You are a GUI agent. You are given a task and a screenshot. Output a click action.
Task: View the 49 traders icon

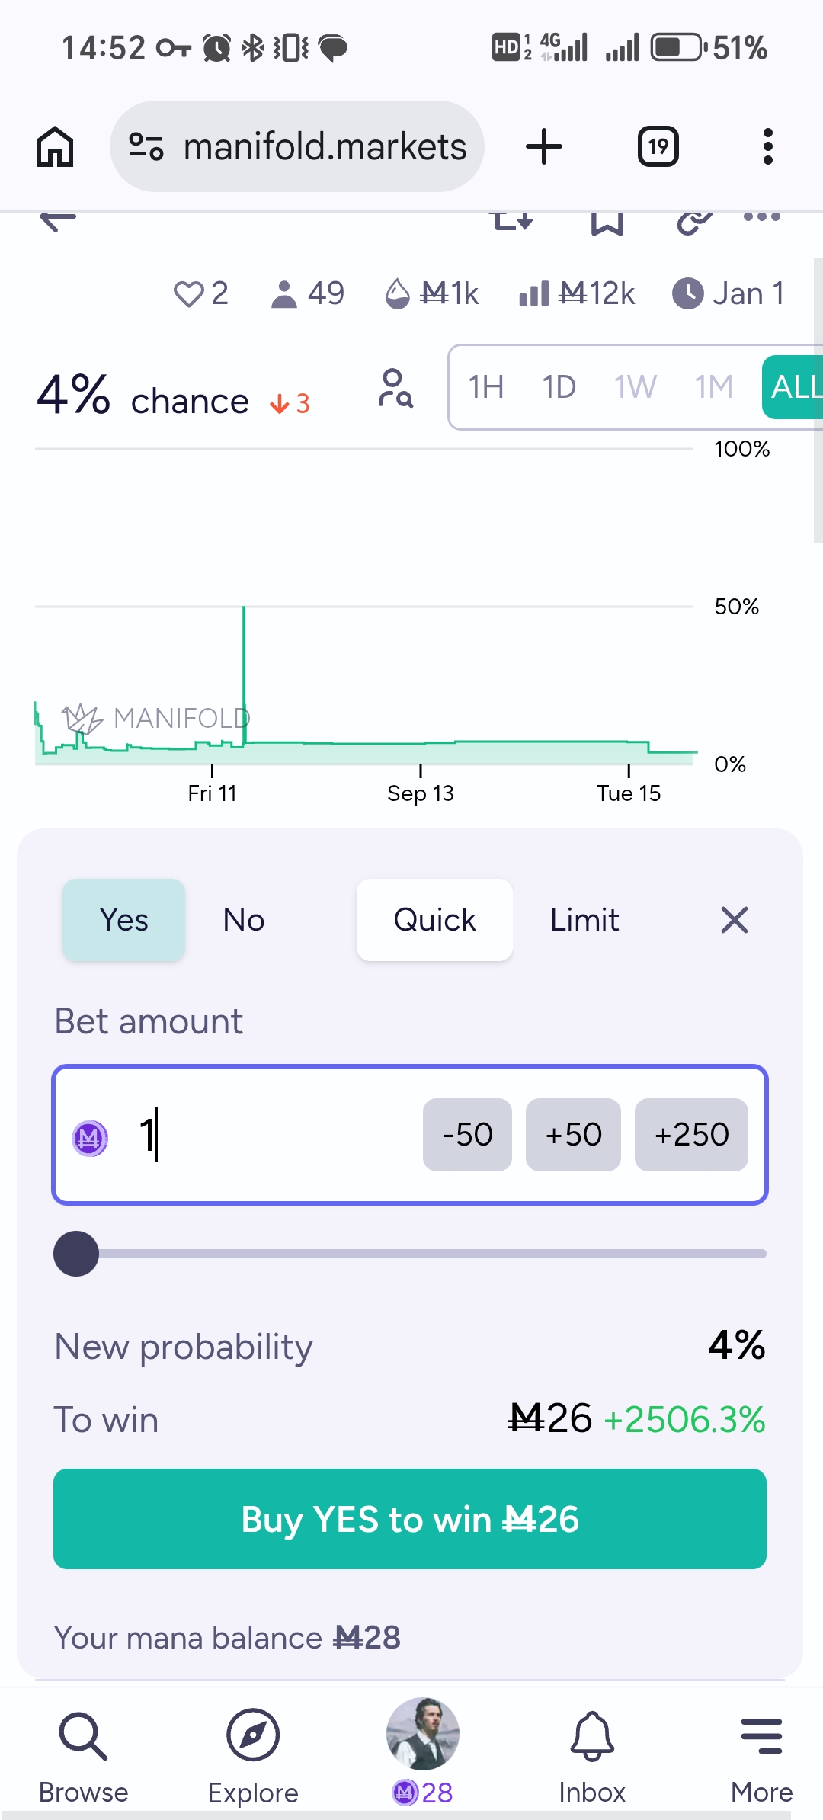click(x=283, y=294)
